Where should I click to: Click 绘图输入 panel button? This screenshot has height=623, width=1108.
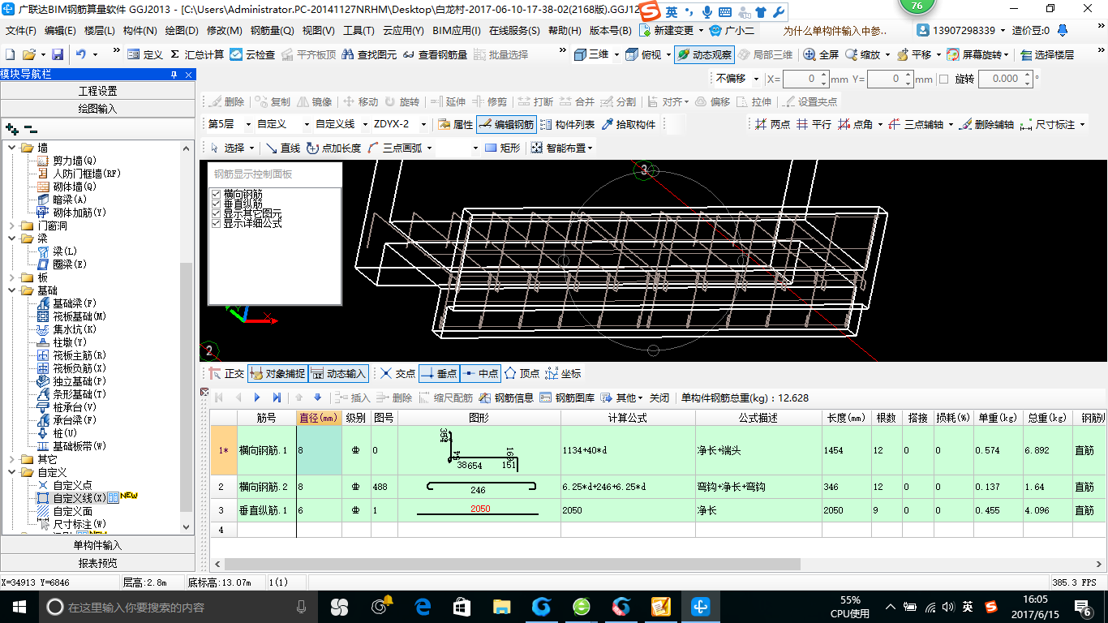pos(97,109)
